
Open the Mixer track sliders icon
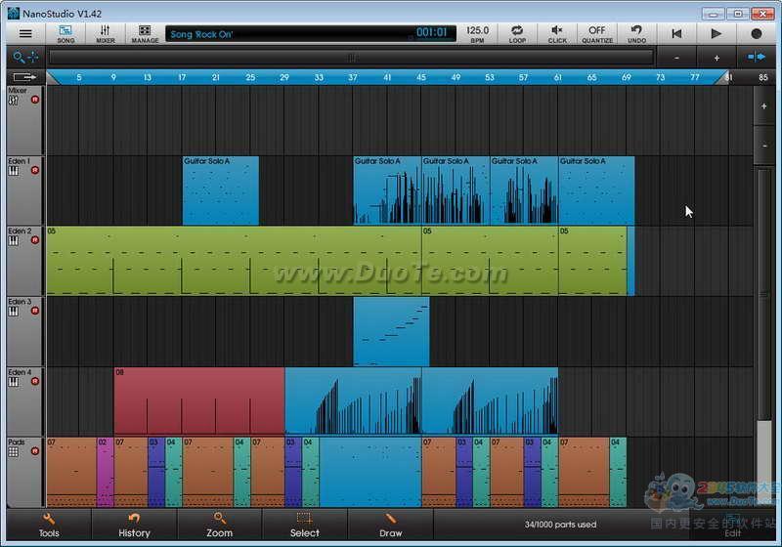(x=14, y=101)
